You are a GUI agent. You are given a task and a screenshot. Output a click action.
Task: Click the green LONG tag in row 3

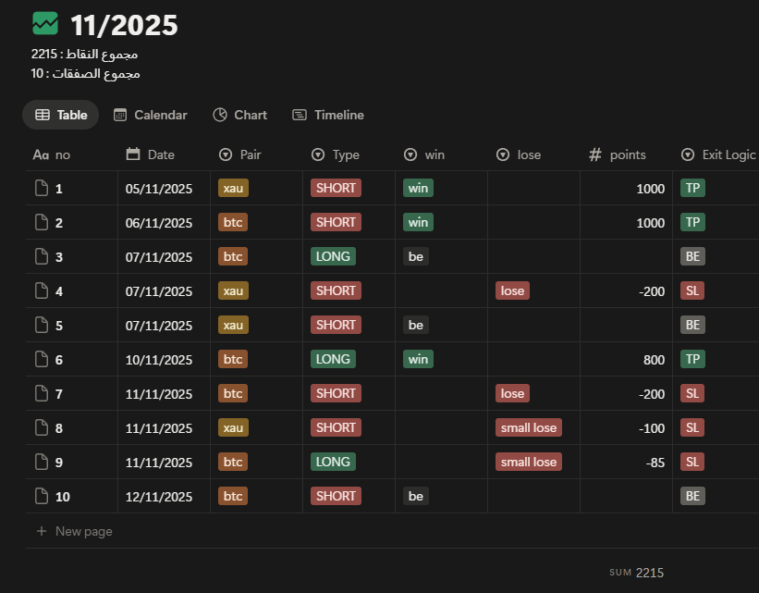(x=333, y=256)
